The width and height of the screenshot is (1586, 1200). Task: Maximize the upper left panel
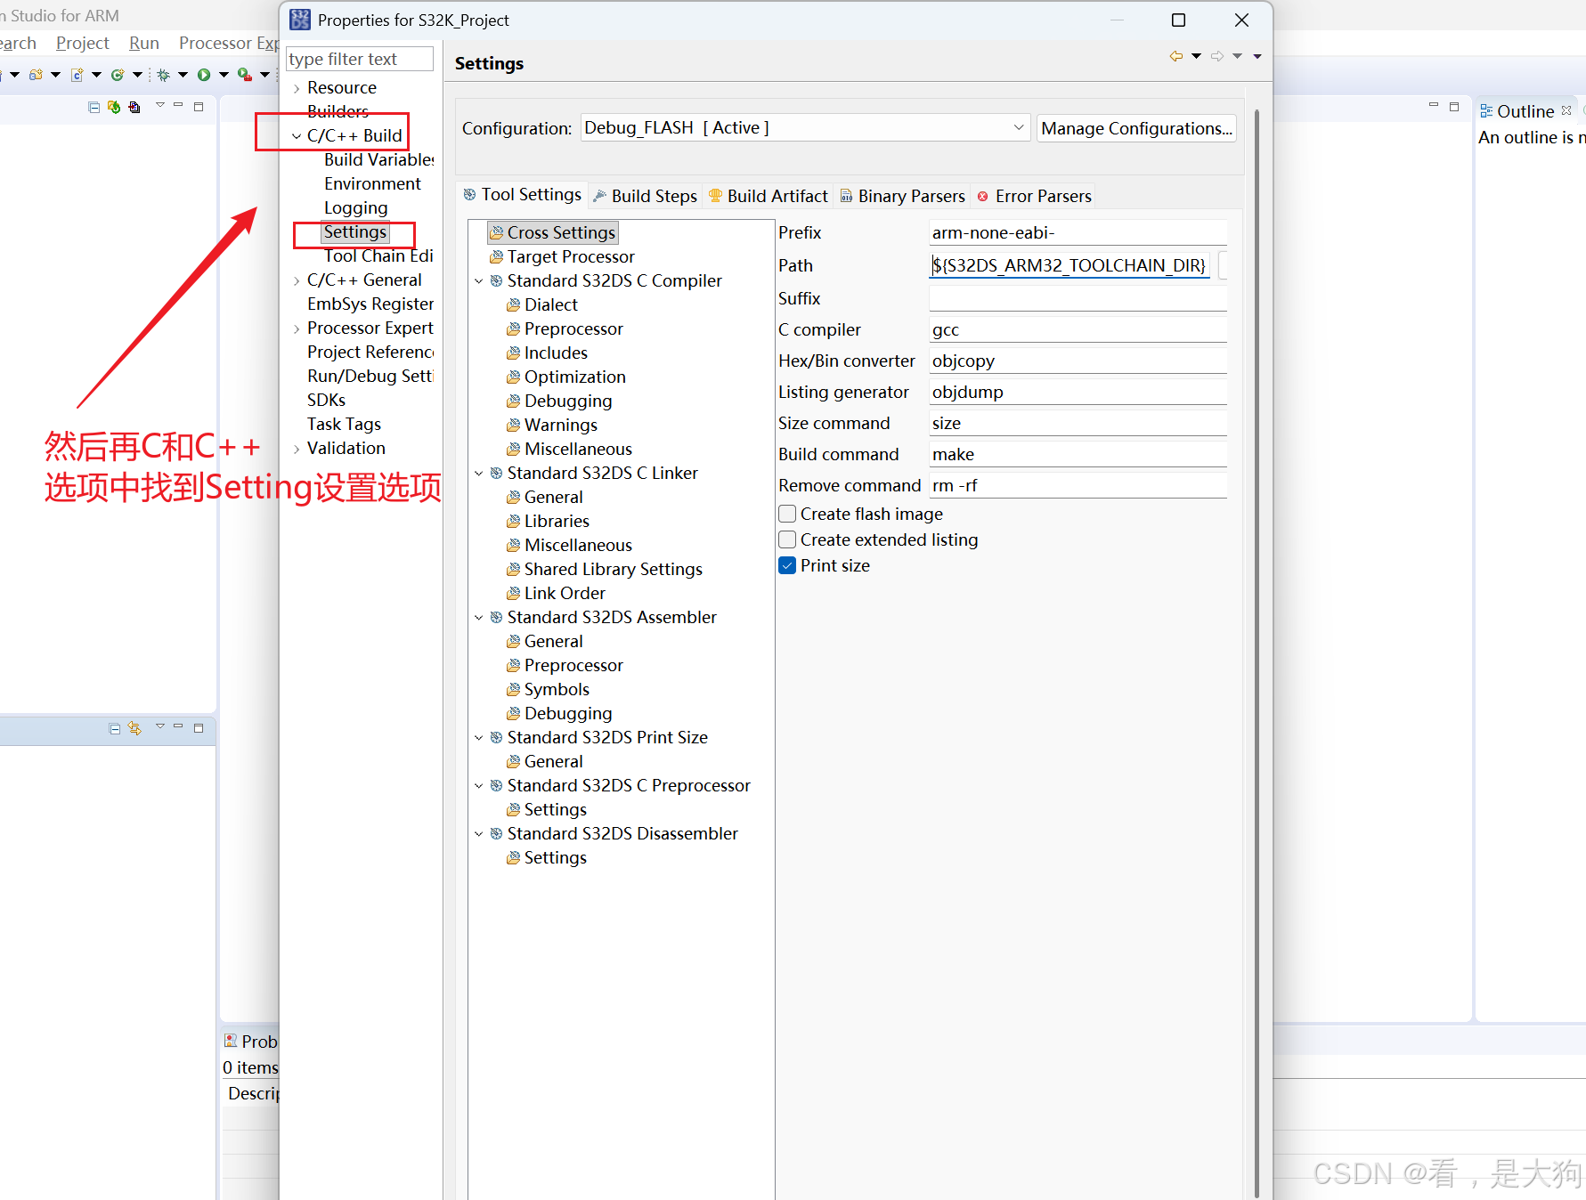click(x=199, y=107)
